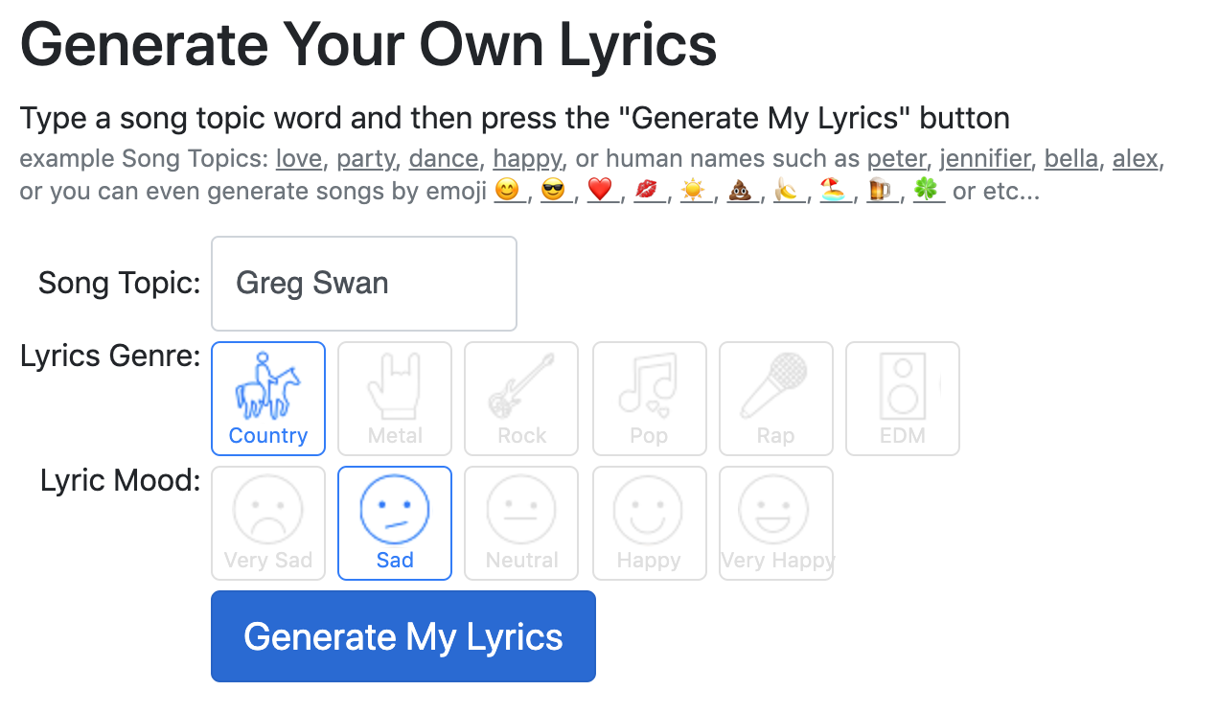Set lyric mood to Neutral
1219x713 pixels.
(x=521, y=522)
